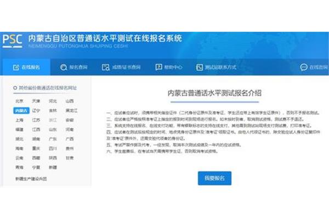Select 北京 in the province list
This screenshot has width=329, height=219.
coord(19,101)
